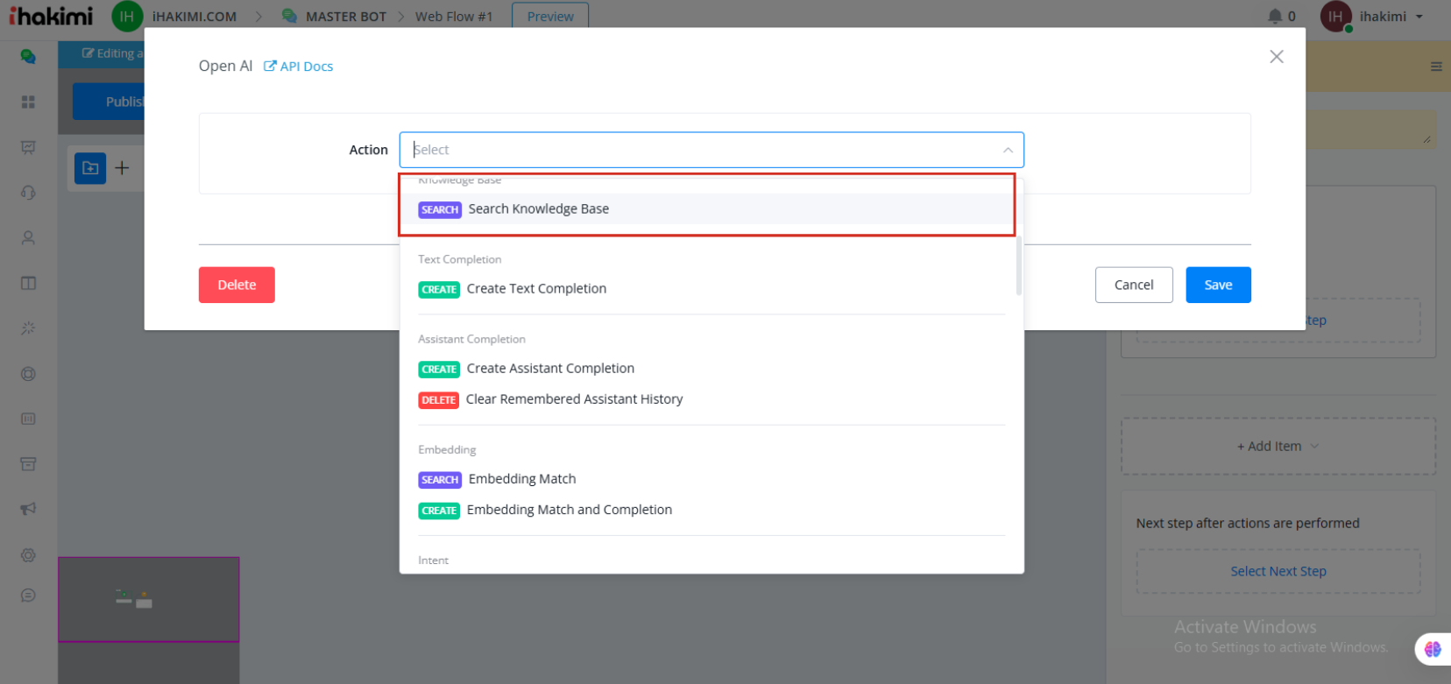Expand the Add Item dropdown
The image size is (1451, 684).
1278,447
